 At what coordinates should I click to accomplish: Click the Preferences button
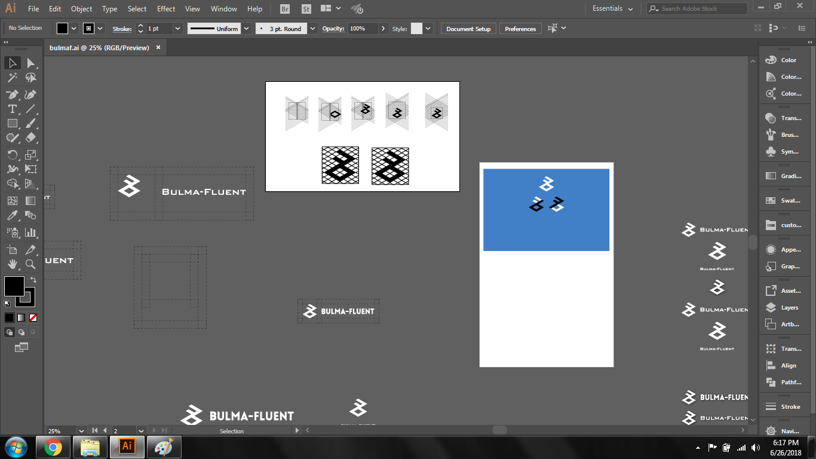520,29
